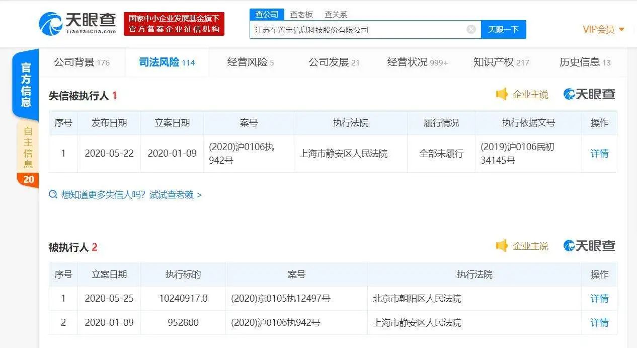Viewport: 637px width, 348px height.
Task: Click the 天眼一下 search button
Action: pos(503,29)
